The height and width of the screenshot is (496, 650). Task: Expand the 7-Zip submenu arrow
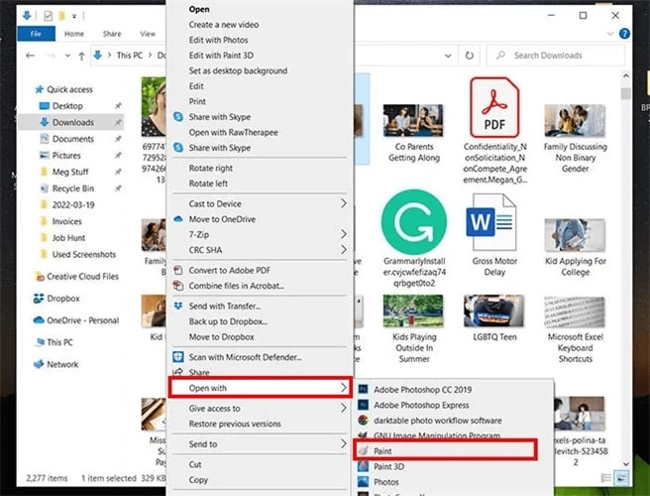344,234
